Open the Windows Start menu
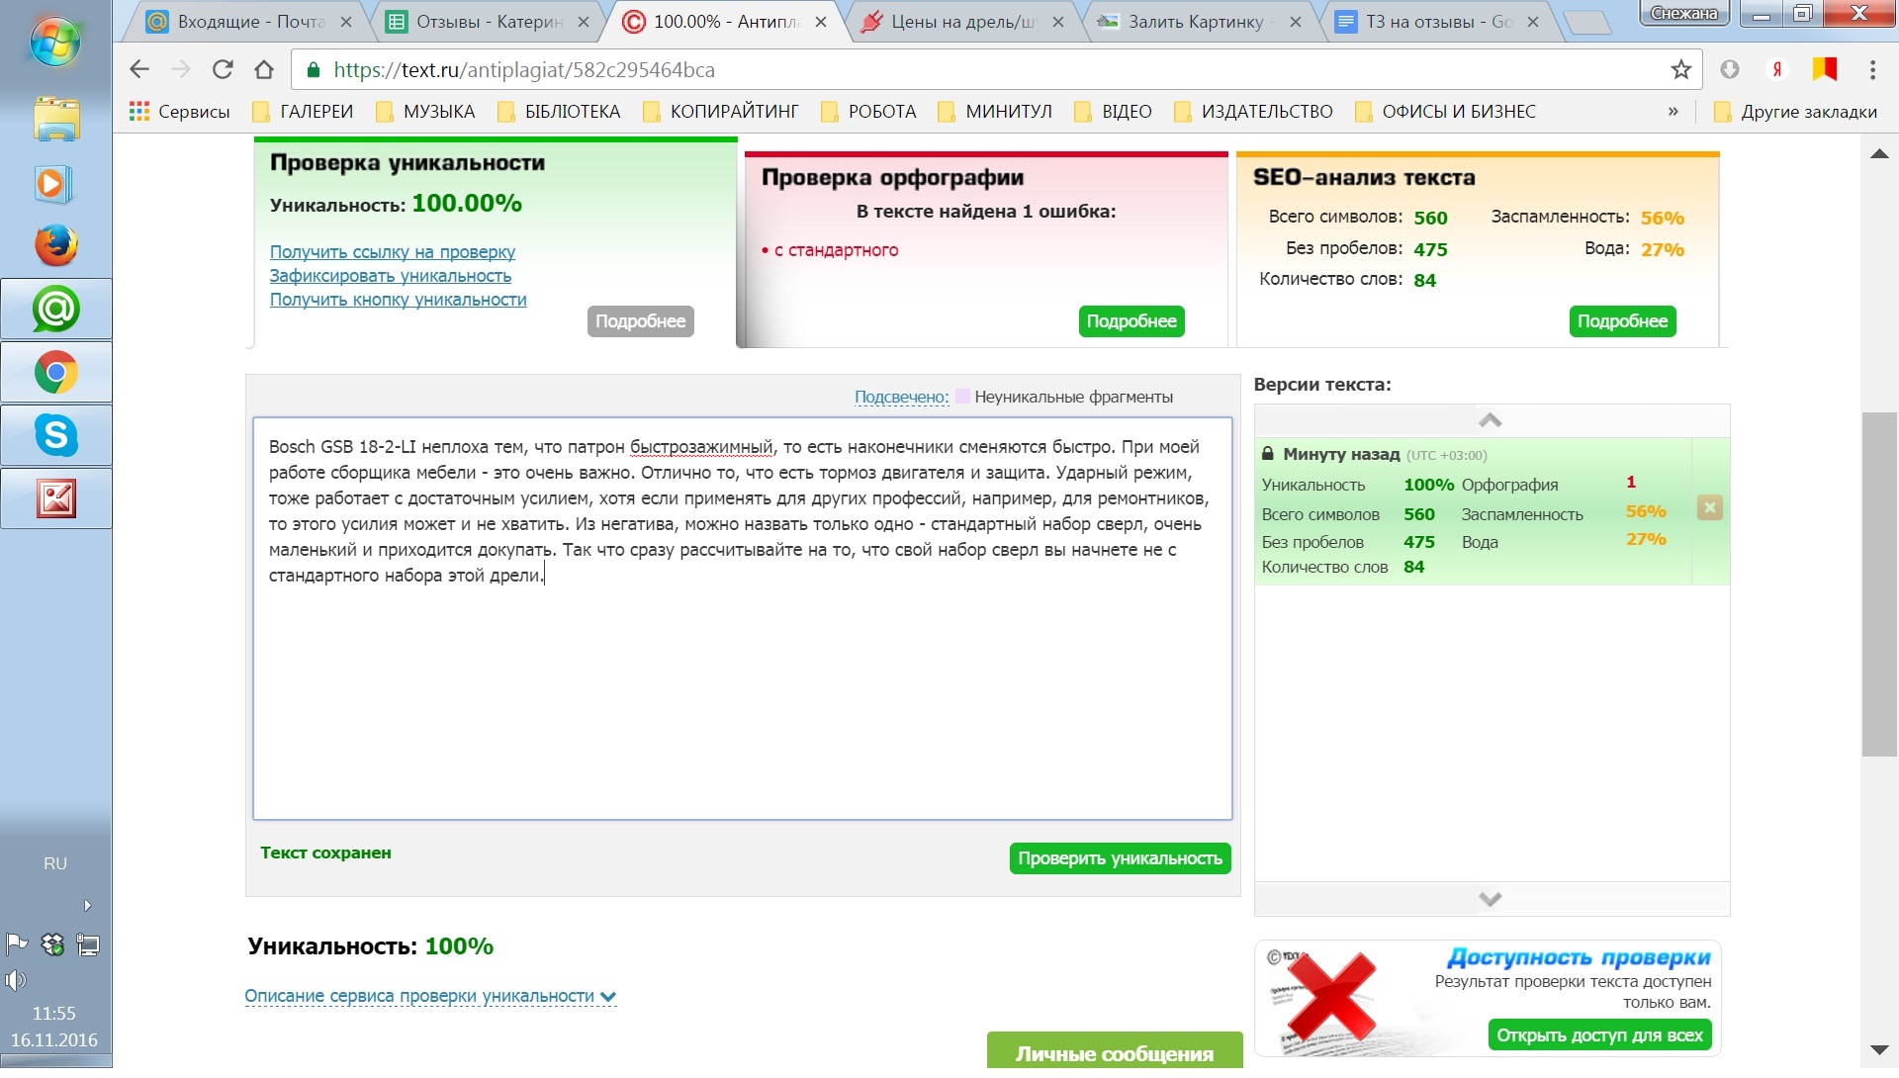This screenshot has width=1899, height=1078. coord(55,42)
